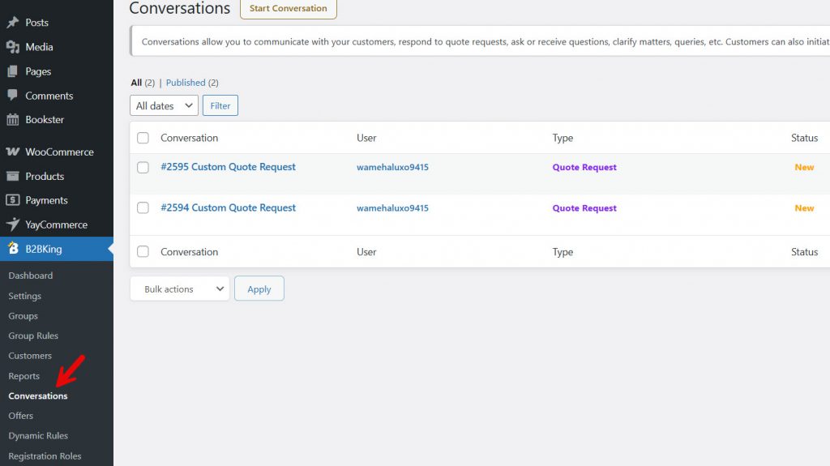830x466 pixels.
Task: Click Status column header at top
Action: (x=805, y=138)
